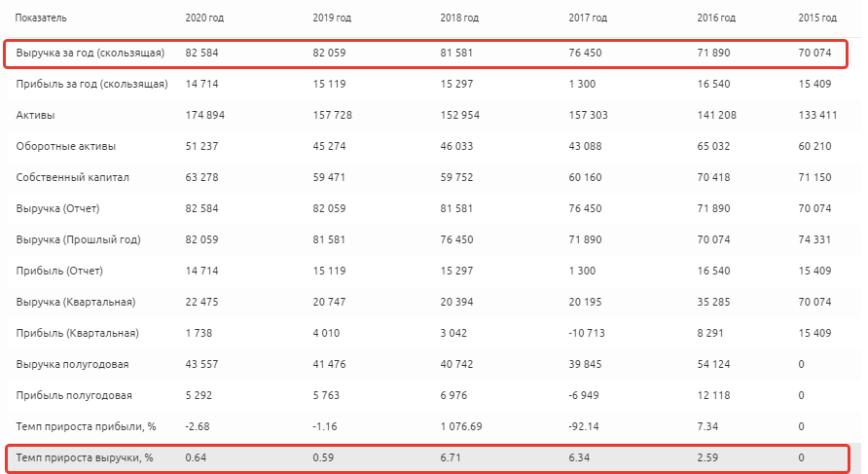Click the "2016 год" column header
Viewport: 868px width, 474px height.
717,18
